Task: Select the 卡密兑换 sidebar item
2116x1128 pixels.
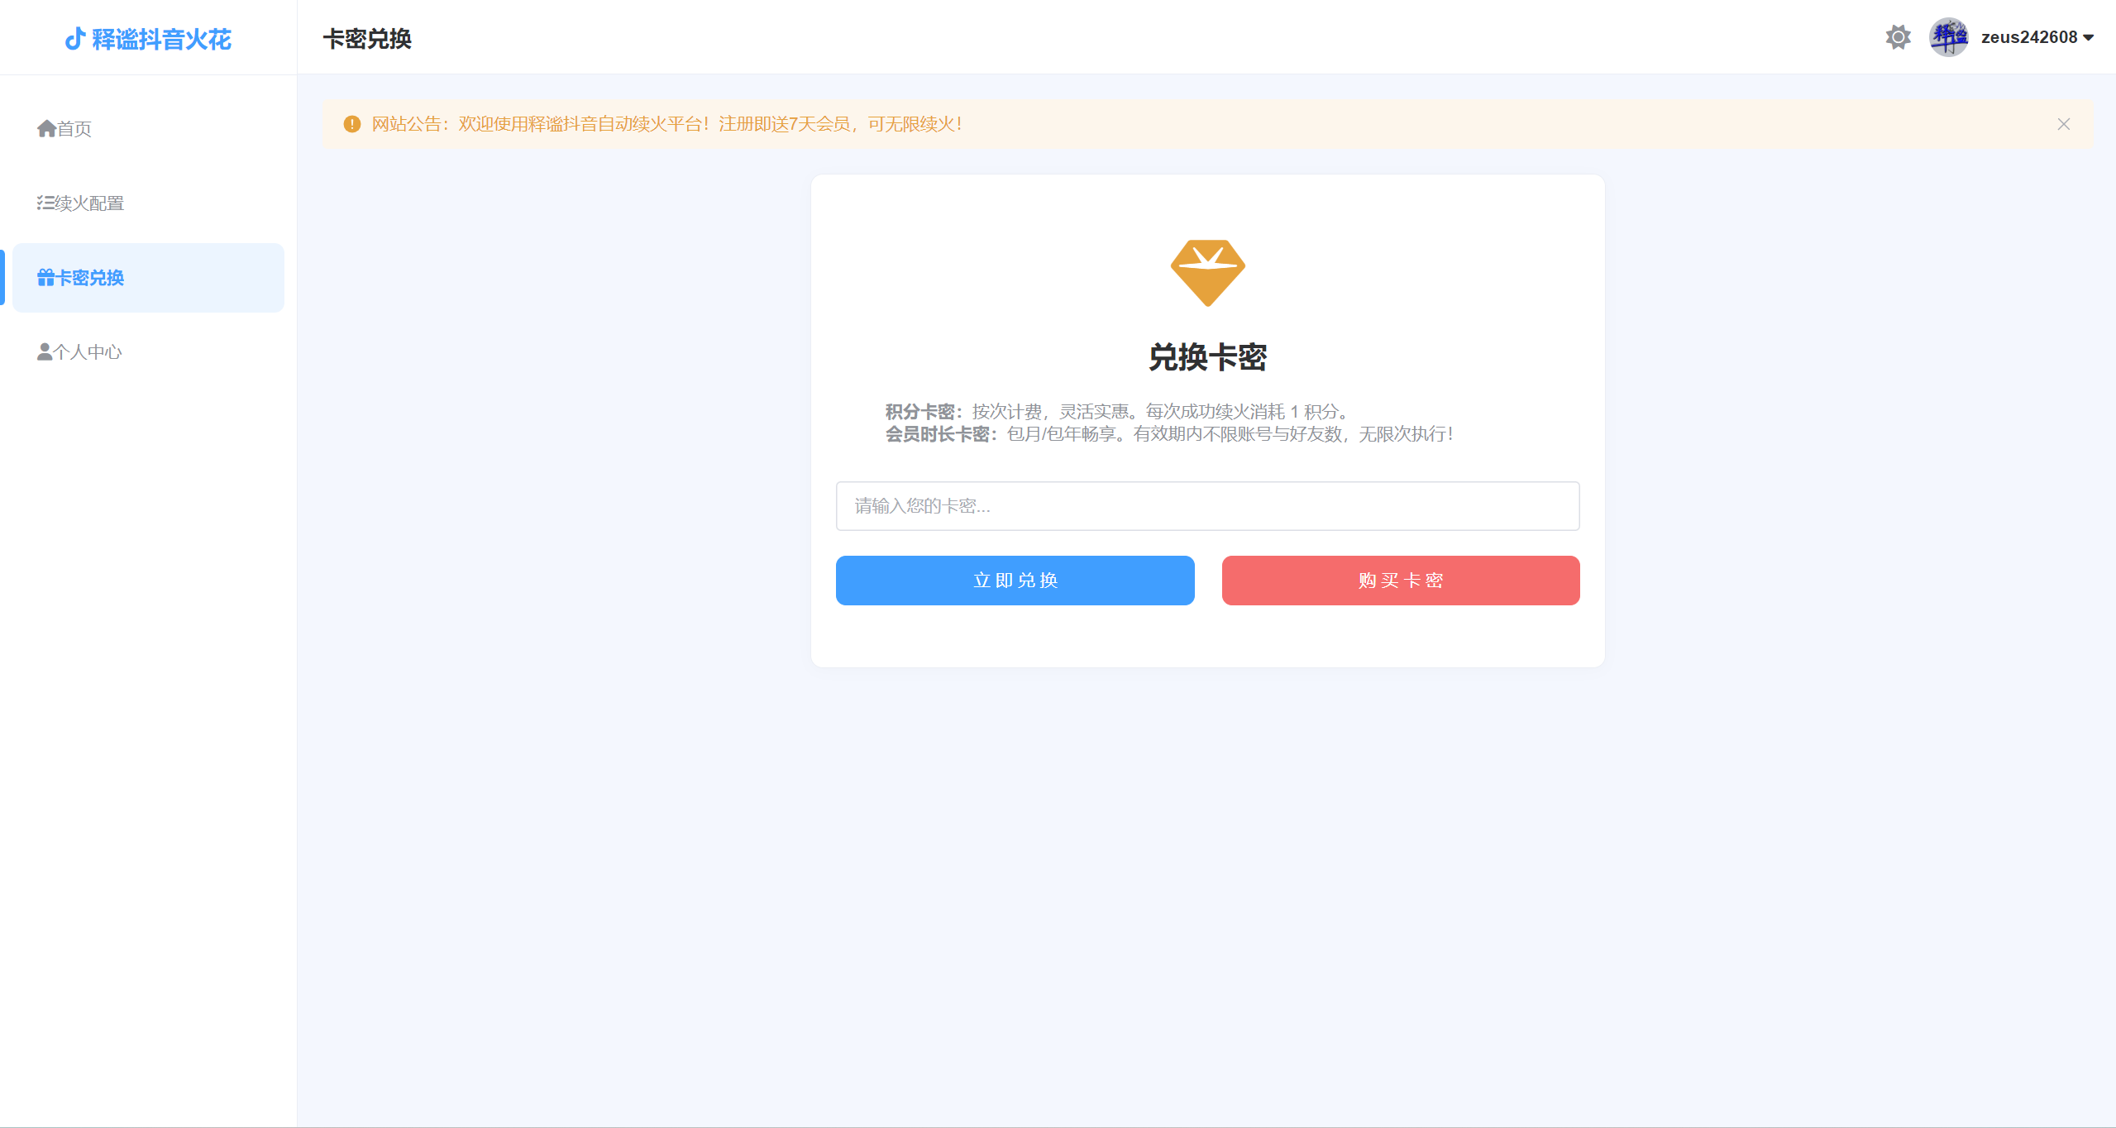Action: (148, 278)
